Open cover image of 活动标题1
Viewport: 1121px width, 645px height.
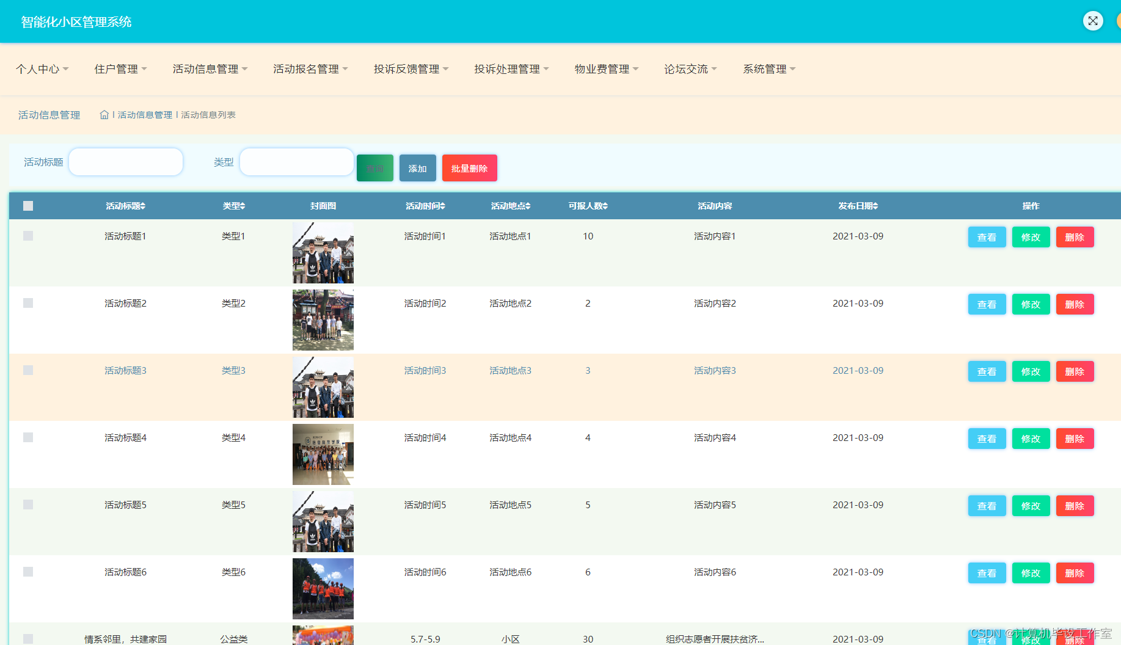[x=323, y=253]
